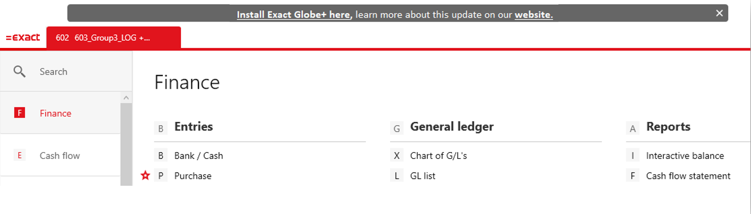
Task: Follow the website link in the banner
Action: point(534,15)
